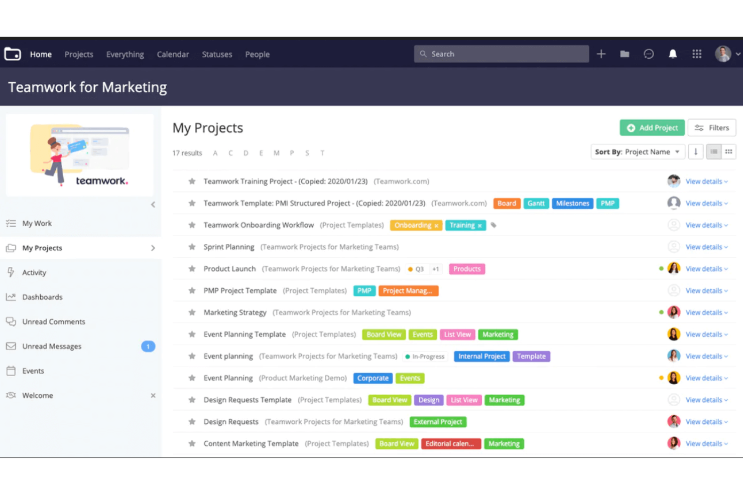Open Design Requests project link
The image size is (743, 495).
tap(231, 422)
